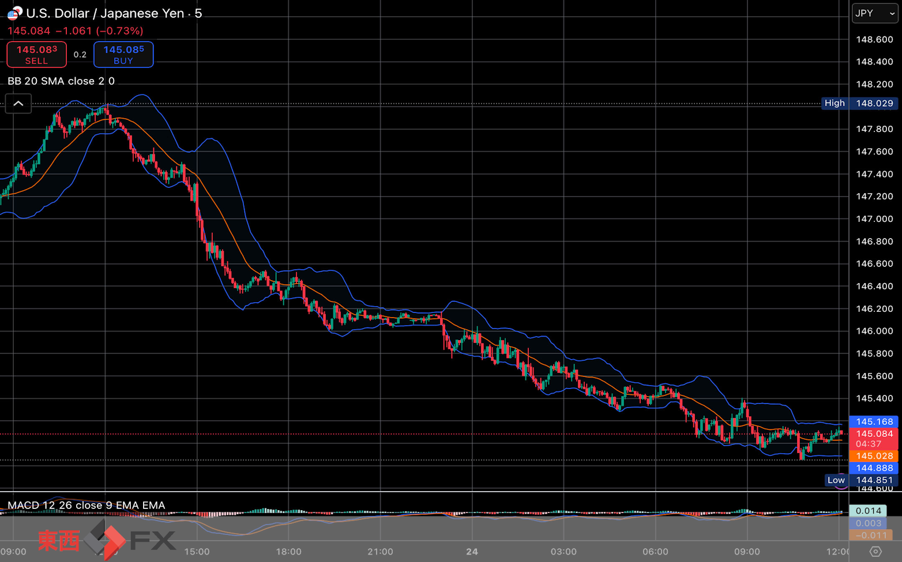This screenshot has width=902, height=562.
Task: Click the orange 145.028 basis price label
Action: tap(874, 456)
